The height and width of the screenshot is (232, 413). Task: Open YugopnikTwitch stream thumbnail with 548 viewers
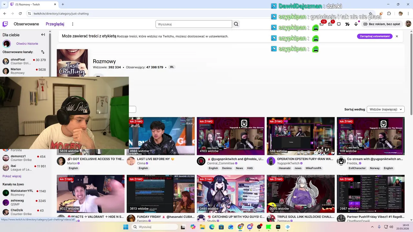click(x=301, y=136)
